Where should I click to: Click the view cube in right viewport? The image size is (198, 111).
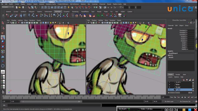click(159, 31)
